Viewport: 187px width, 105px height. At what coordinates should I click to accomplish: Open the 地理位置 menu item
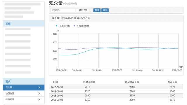24,93
